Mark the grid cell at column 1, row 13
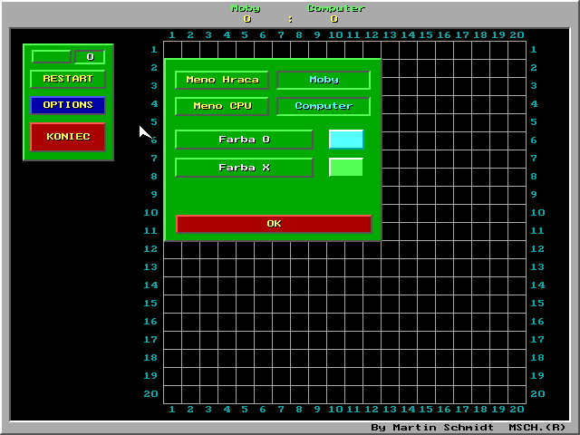Screen dimensions: 580x435 [172, 267]
